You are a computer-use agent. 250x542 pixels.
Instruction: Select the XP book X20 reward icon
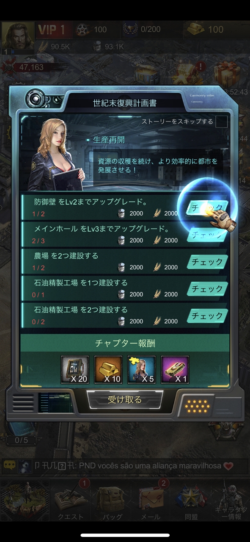75,370
